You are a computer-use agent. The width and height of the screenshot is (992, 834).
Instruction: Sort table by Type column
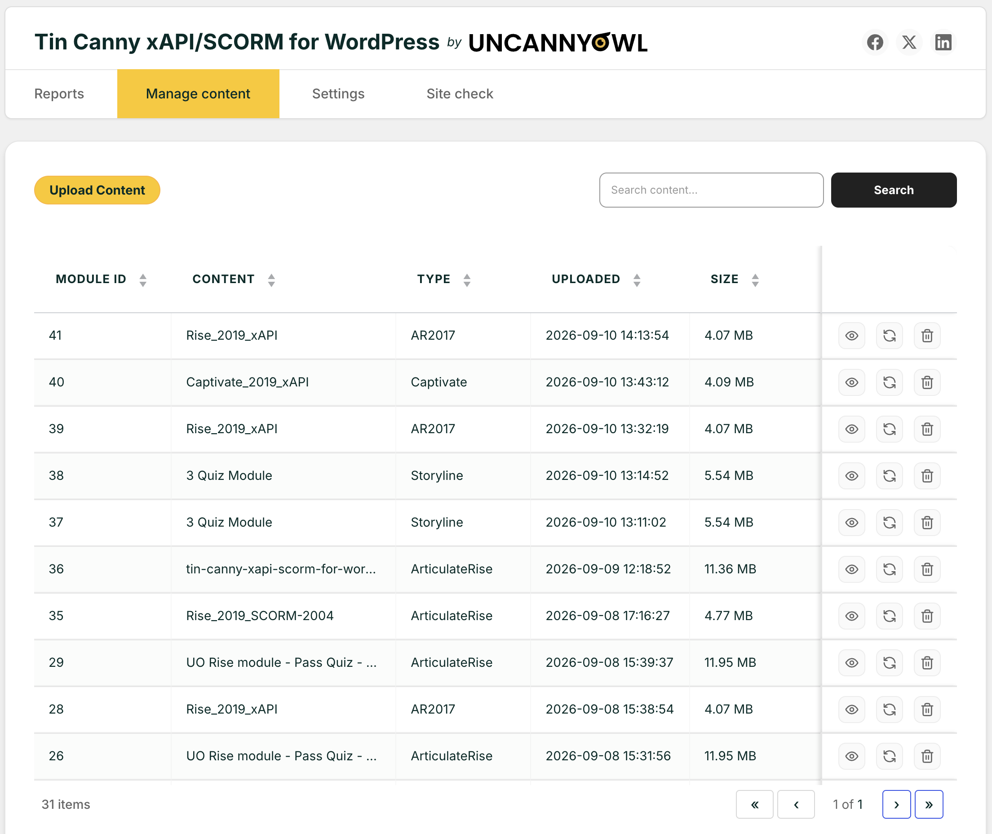(443, 279)
